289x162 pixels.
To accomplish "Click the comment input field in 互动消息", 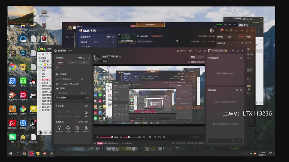I will (x=219, y=141).
